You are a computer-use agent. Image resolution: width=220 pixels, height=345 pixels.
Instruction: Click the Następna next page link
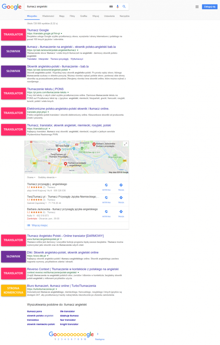tap(100, 339)
